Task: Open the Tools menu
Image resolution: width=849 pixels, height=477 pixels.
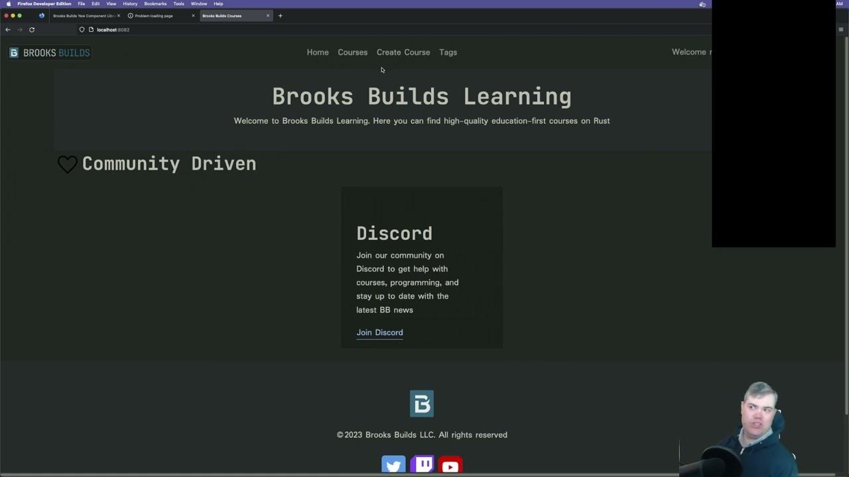Action: [179, 4]
